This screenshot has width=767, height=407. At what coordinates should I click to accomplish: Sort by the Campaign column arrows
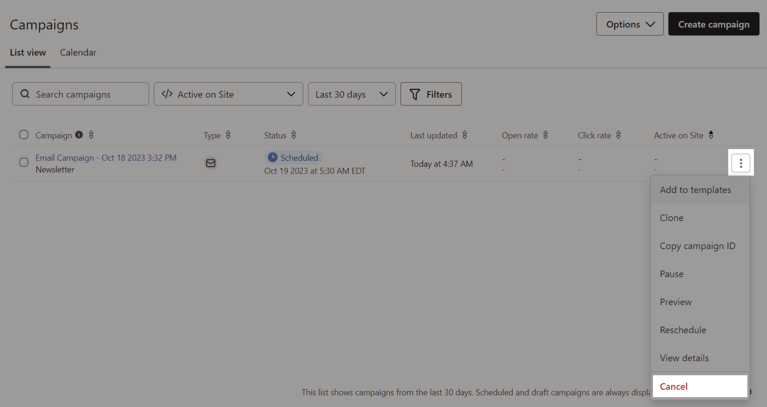coord(91,135)
